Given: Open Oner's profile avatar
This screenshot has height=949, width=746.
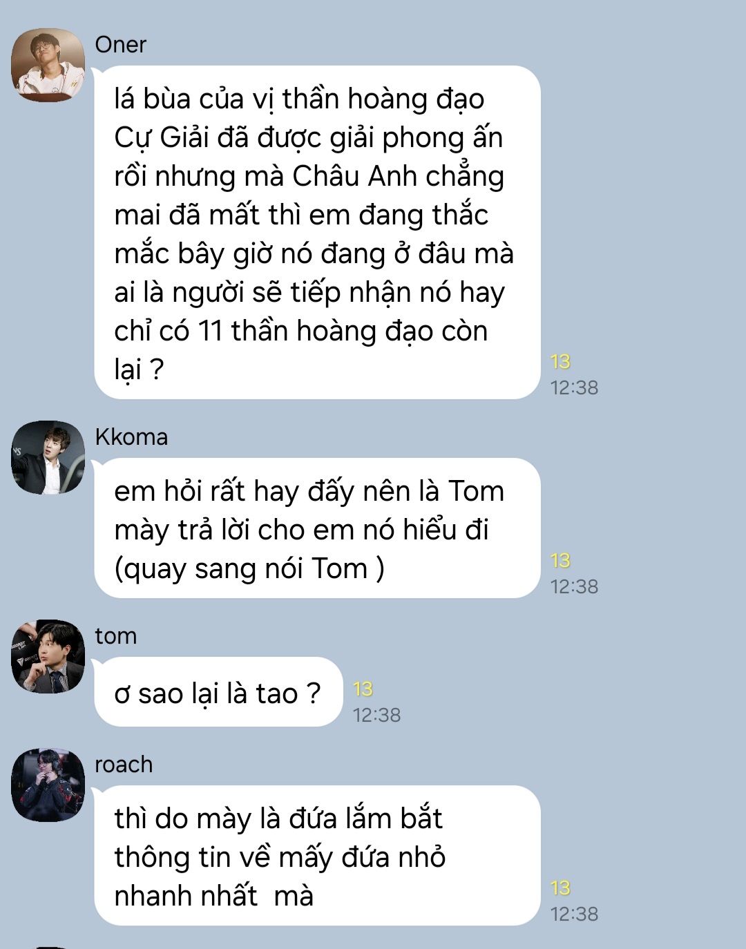Looking at the screenshot, I should (48, 65).
